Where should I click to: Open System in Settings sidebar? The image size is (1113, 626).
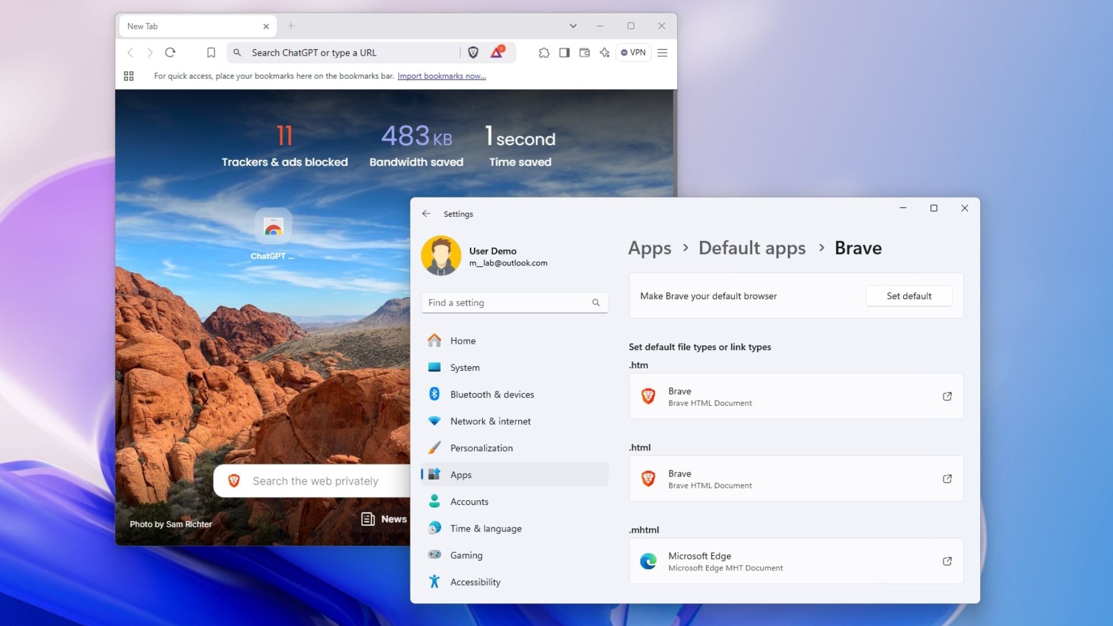(515, 367)
